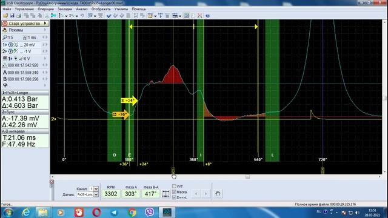Click the Фаза A 303° field

[x=131, y=194]
